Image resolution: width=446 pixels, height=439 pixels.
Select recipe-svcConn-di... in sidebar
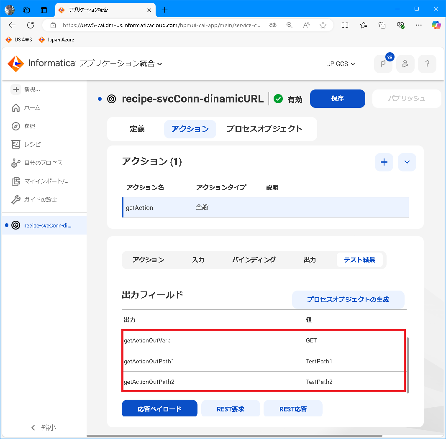coord(44,225)
